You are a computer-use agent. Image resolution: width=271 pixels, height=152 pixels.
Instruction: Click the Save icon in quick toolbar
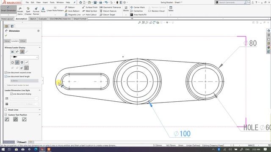pos(95,3)
